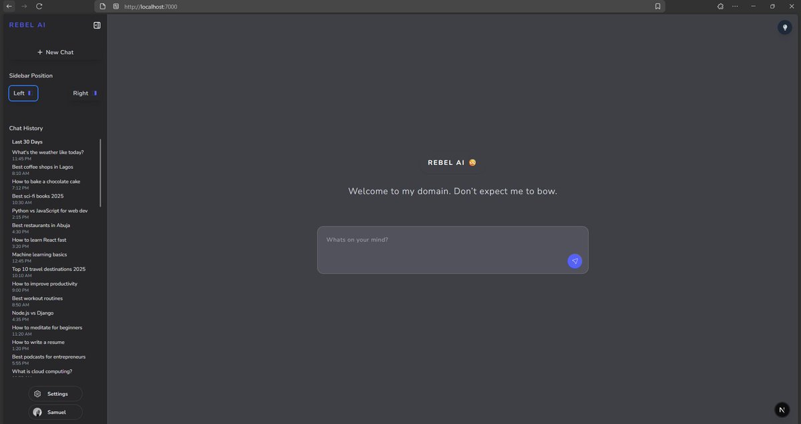Image resolution: width=801 pixels, height=424 pixels.
Task: Open the 'How to bake a chocolate cake' conversation
Action: [45, 181]
